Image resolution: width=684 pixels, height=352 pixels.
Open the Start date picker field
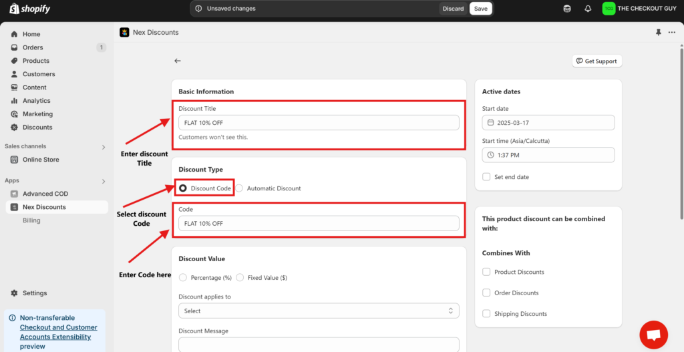click(548, 123)
